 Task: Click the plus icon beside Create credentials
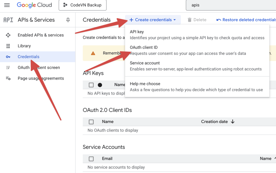(x=131, y=20)
